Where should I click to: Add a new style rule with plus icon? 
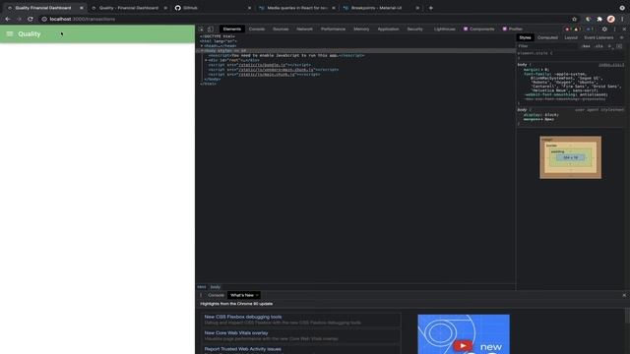tap(609, 46)
